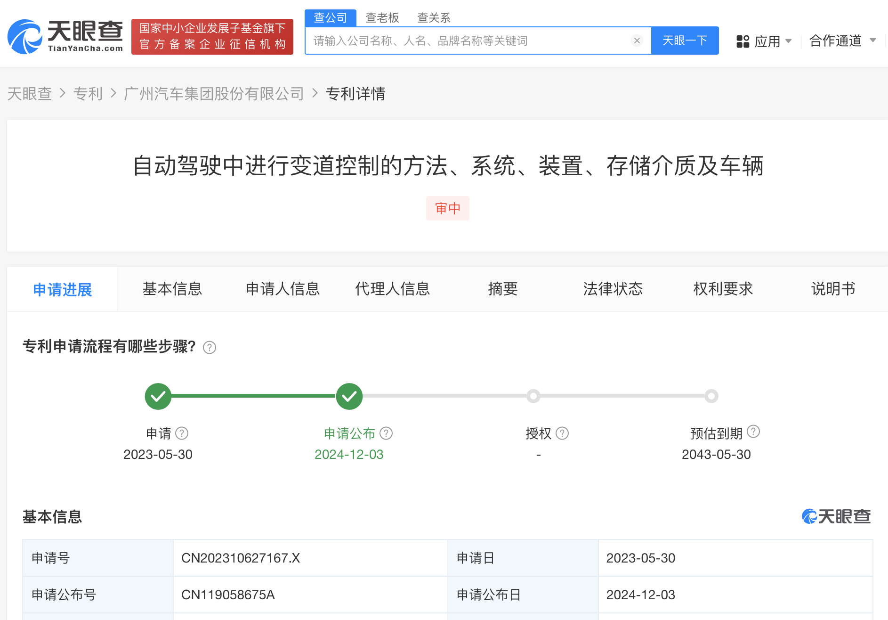888x620 pixels.
Task: Switch to the 查老板 search tab
Action: (x=382, y=17)
